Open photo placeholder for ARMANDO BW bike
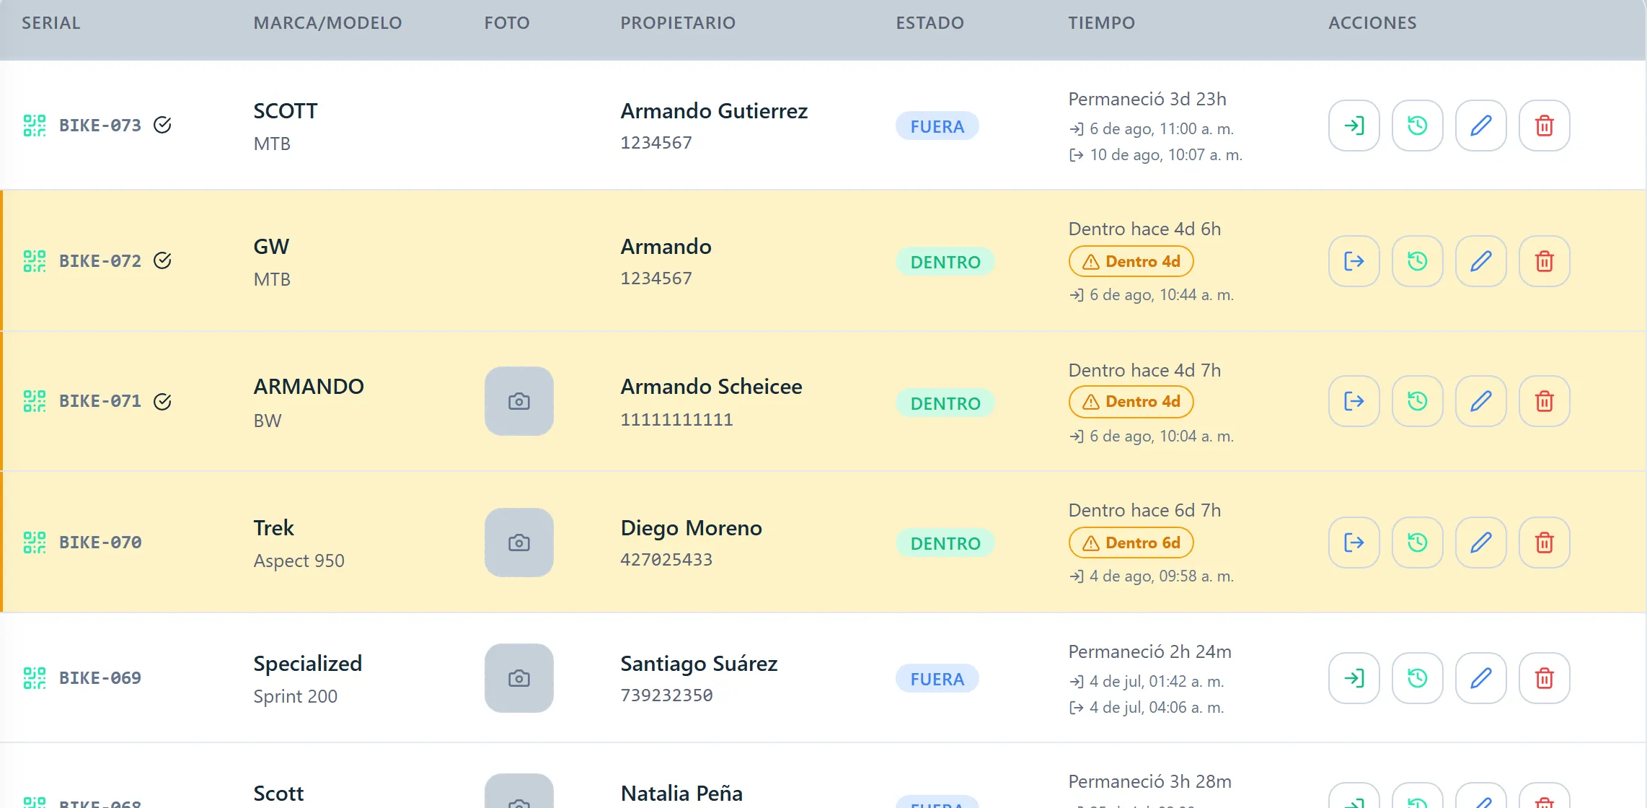 [518, 401]
